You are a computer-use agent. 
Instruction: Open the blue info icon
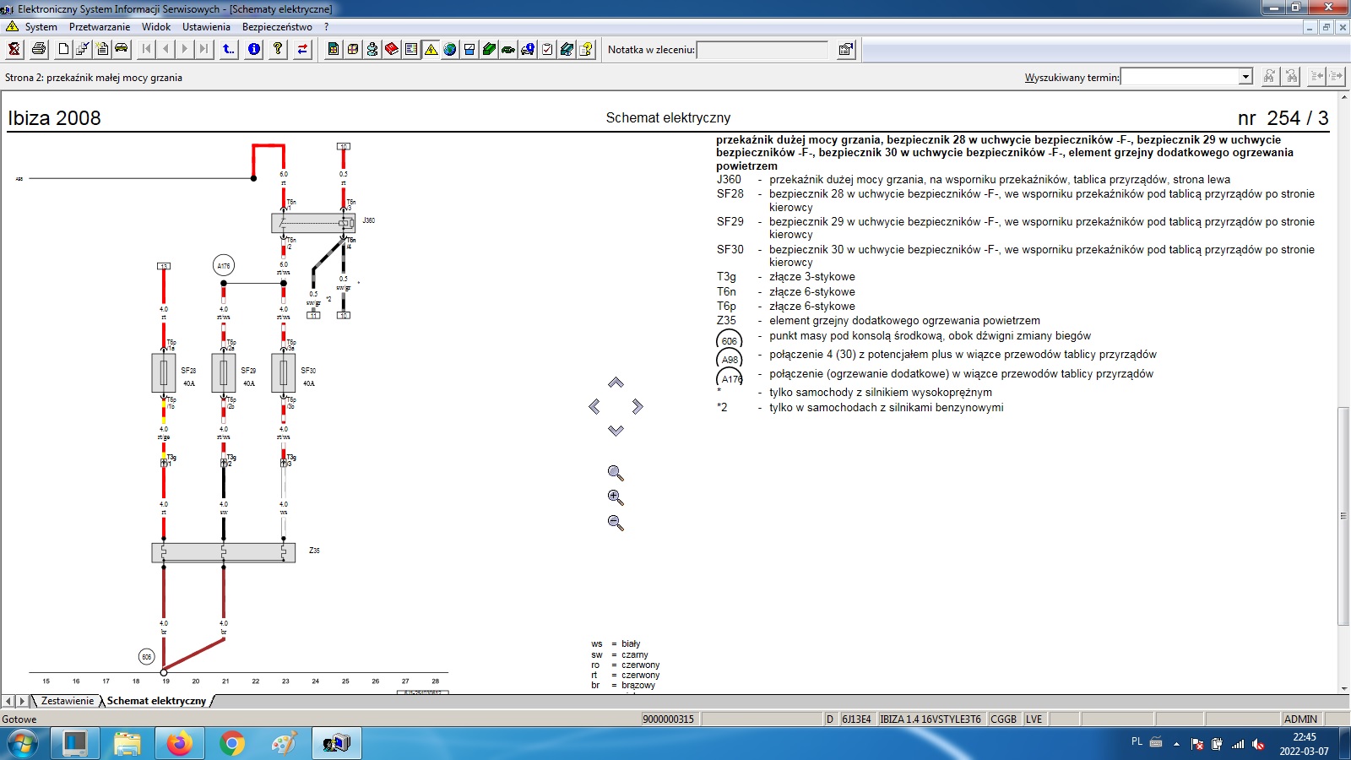point(254,49)
